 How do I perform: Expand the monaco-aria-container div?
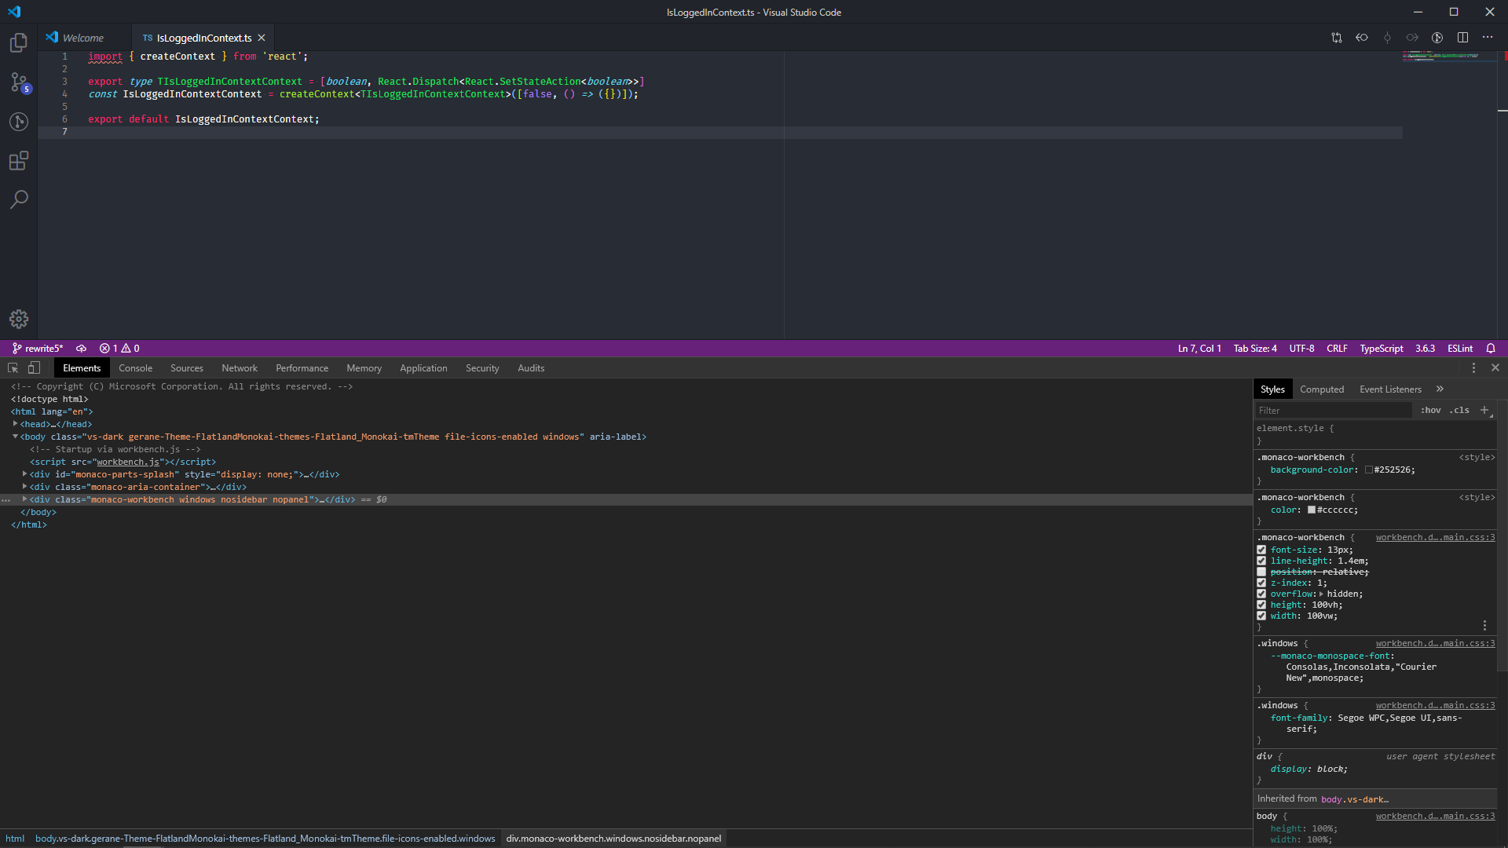[x=24, y=487]
